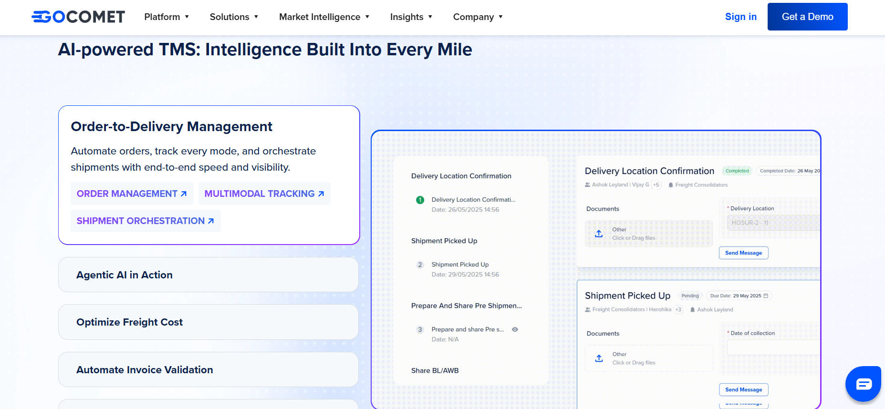Open the Solutions dropdown
885x409 pixels.
point(234,17)
